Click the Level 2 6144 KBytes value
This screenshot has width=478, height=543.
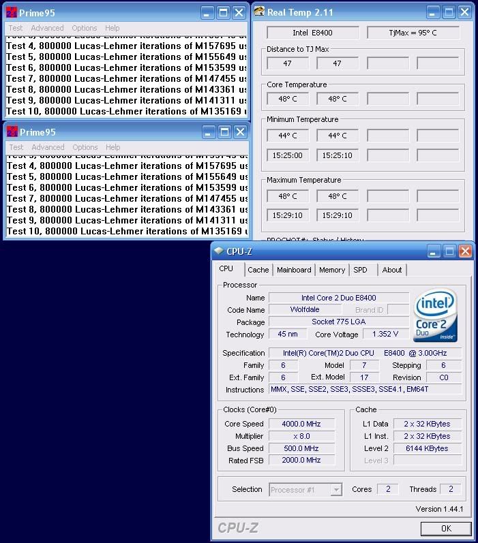427,448
